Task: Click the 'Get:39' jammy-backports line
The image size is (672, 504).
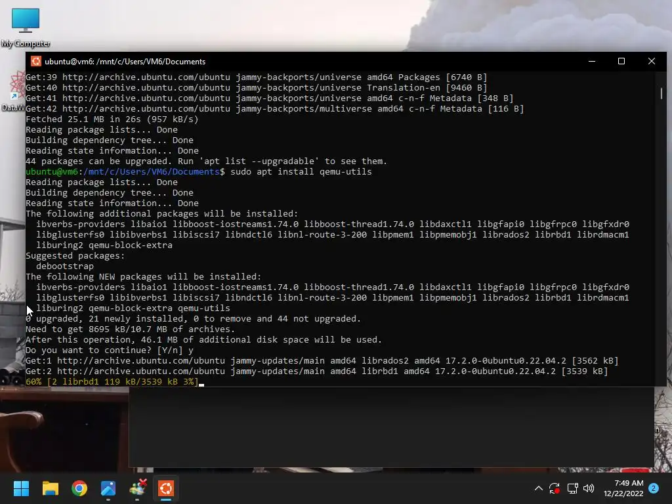Action: pyautogui.click(x=257, y=77)
